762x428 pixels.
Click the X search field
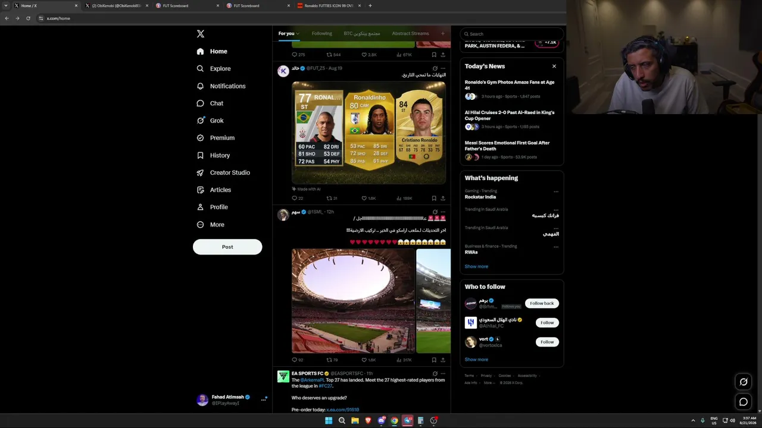point(511,34)
